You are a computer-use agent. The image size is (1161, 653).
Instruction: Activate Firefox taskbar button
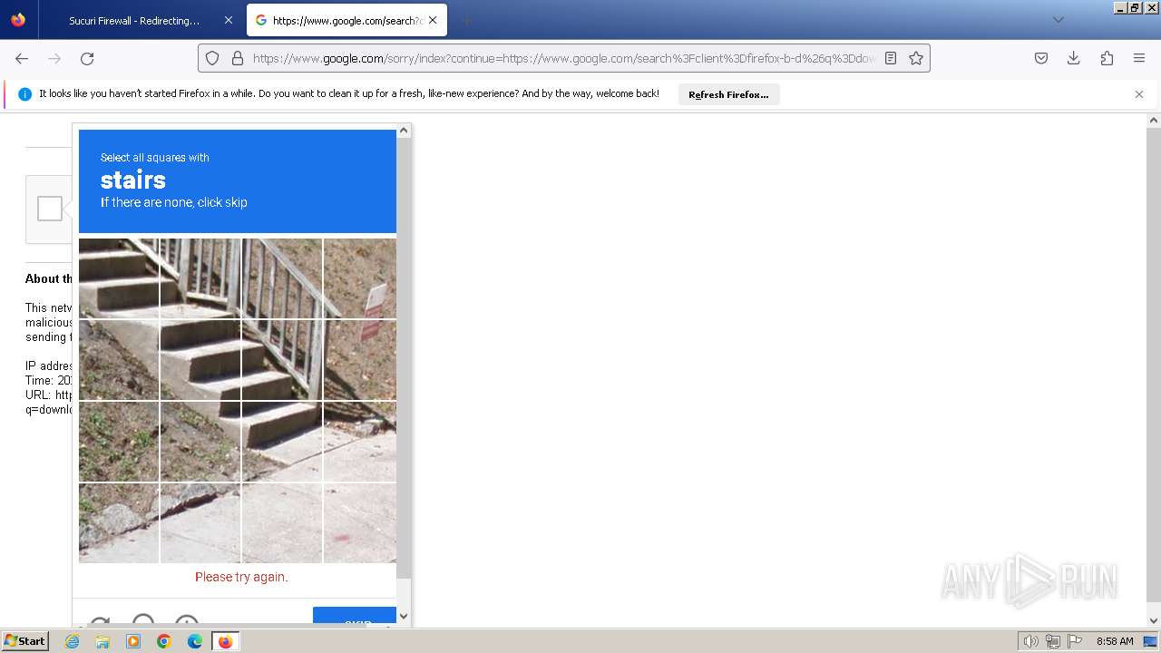click(225, 641)
